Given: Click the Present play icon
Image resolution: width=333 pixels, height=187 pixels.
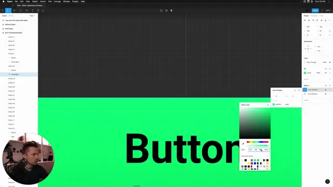Looking at the screenshot, I should 322,10.
